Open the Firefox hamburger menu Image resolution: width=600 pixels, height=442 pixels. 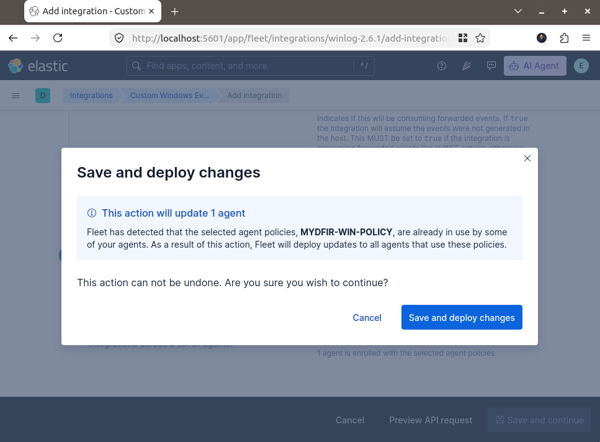[x=586, y=38]
